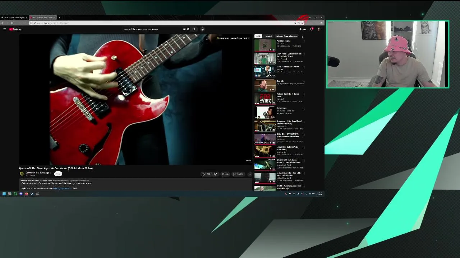The image size is (460, 258).
Task: Like the video with the thumbs-up button
Action: click(206, 174)
